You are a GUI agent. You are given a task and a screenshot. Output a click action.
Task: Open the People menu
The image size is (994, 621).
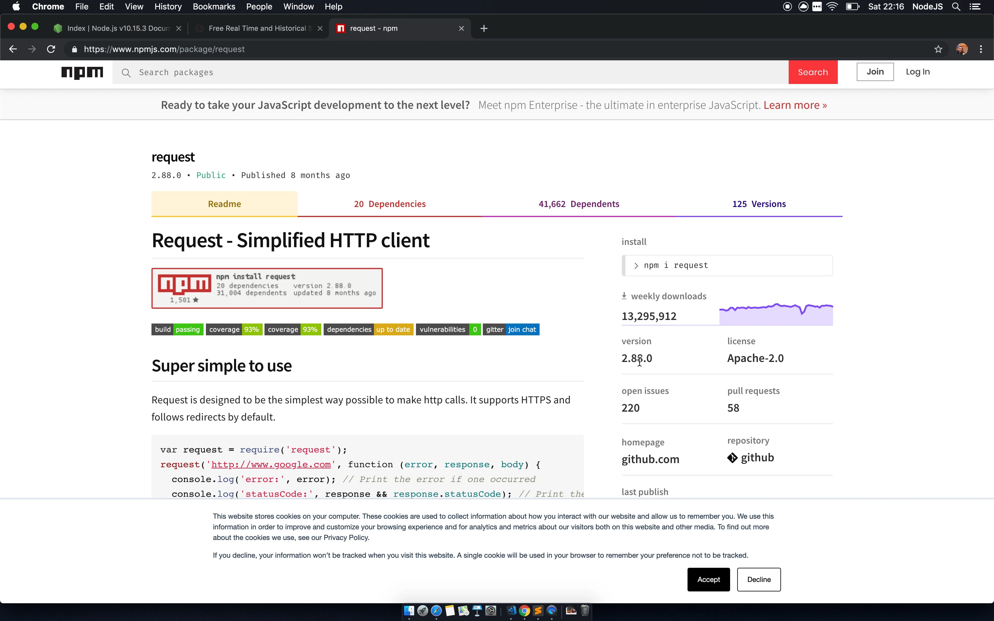pyautogui.click(x=259, y=7)
